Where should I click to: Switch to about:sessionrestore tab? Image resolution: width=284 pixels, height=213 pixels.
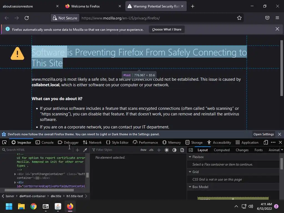[31, 6]
